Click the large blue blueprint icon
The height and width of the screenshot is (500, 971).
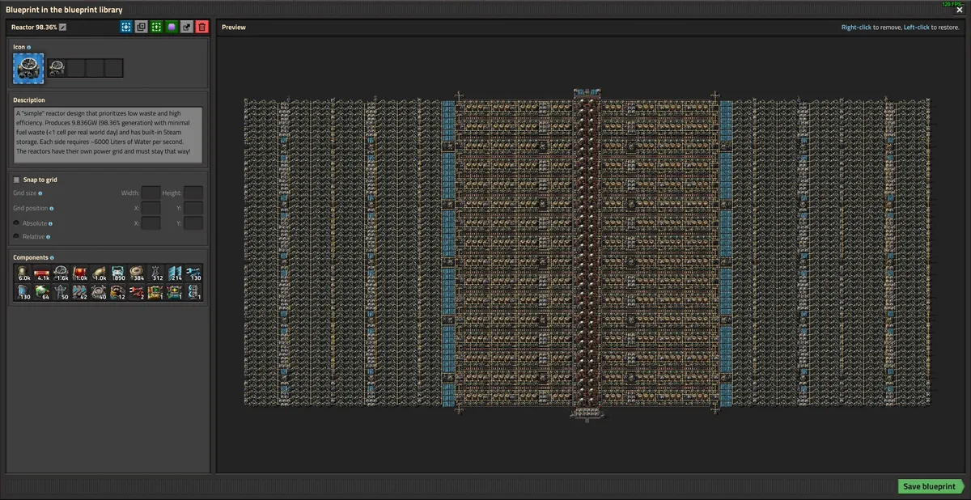(29, 68)
